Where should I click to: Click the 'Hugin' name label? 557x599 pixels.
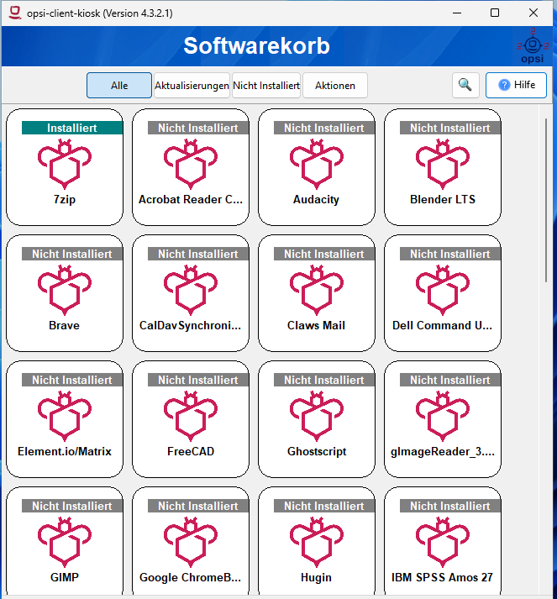click(317, 578)
